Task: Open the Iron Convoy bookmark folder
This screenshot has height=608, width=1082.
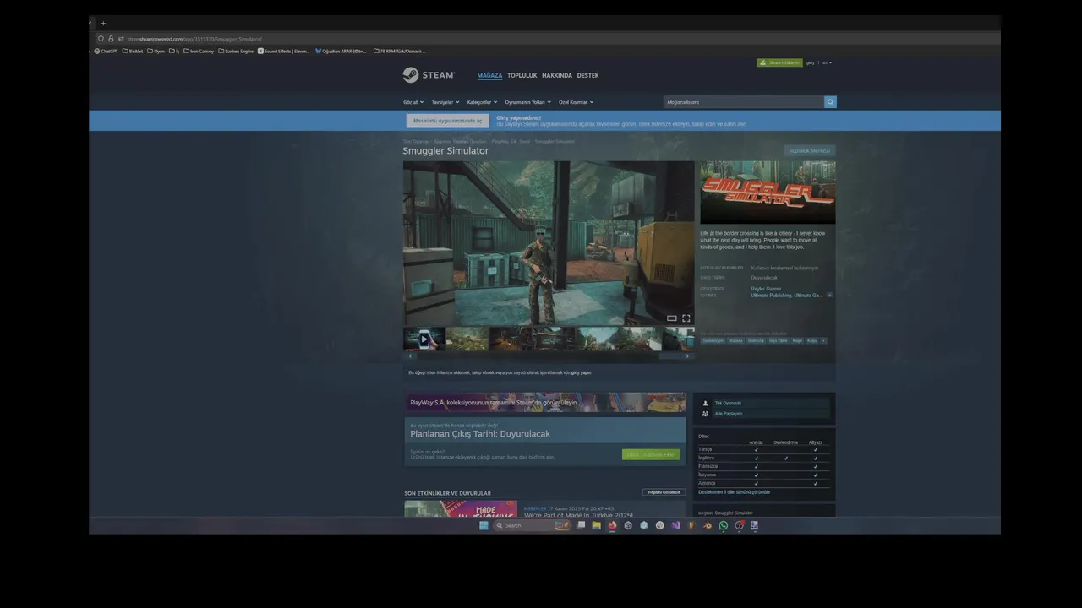Action: (199, 51)
